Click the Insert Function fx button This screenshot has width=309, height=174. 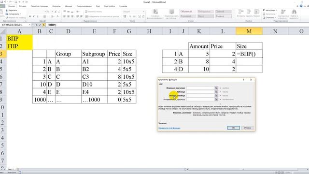click(x=44, y=25)
